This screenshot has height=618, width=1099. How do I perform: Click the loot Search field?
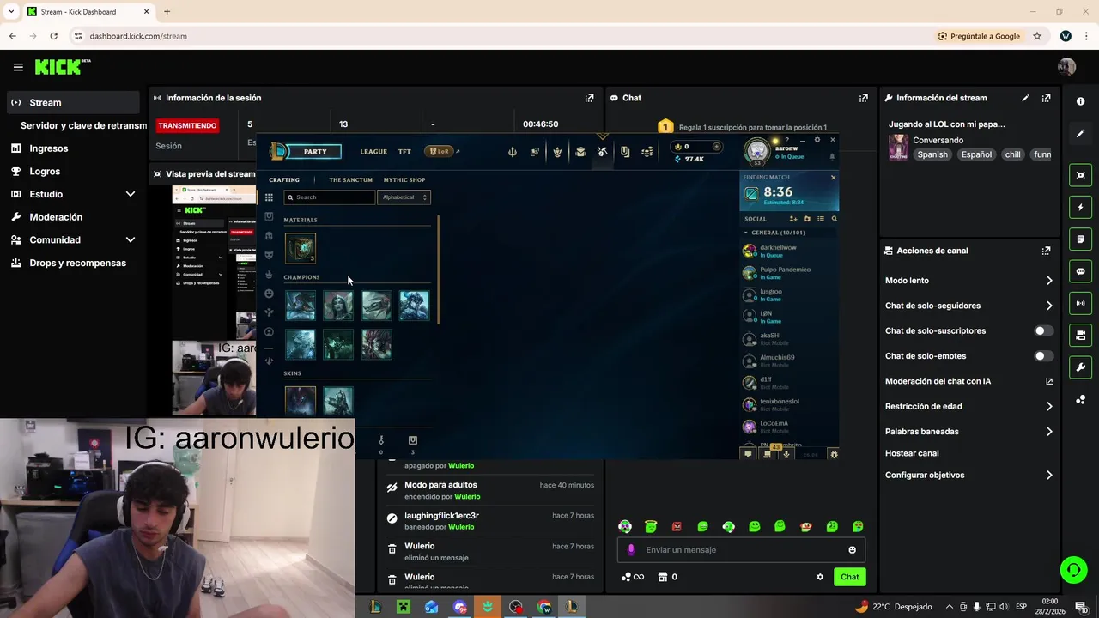(330, 197)
